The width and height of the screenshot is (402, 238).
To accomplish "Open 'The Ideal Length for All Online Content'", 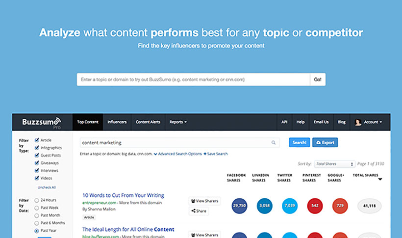I will (x=128, y=230).
